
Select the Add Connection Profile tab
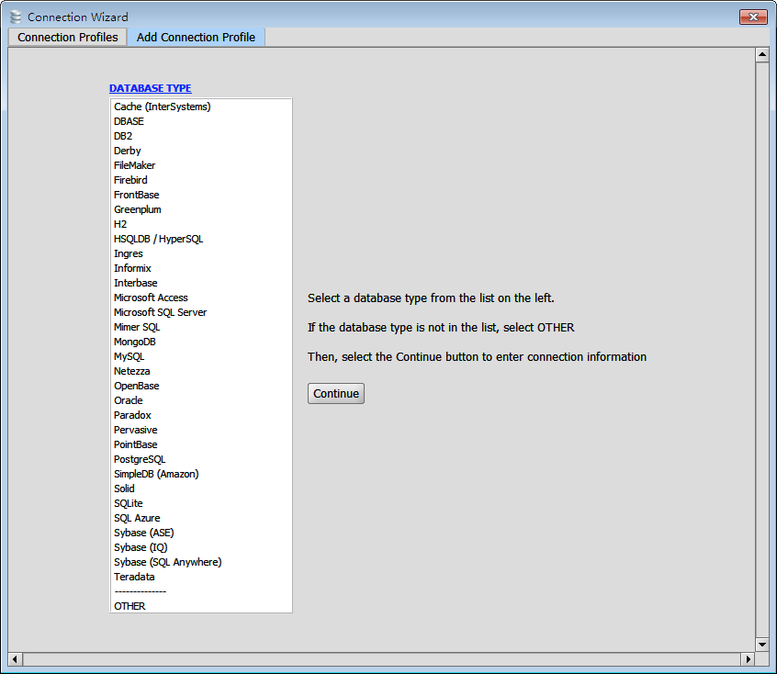coord(196,37)
